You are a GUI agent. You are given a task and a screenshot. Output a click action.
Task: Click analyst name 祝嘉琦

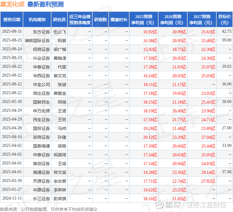pyautogui.click(x=60, y=155)
